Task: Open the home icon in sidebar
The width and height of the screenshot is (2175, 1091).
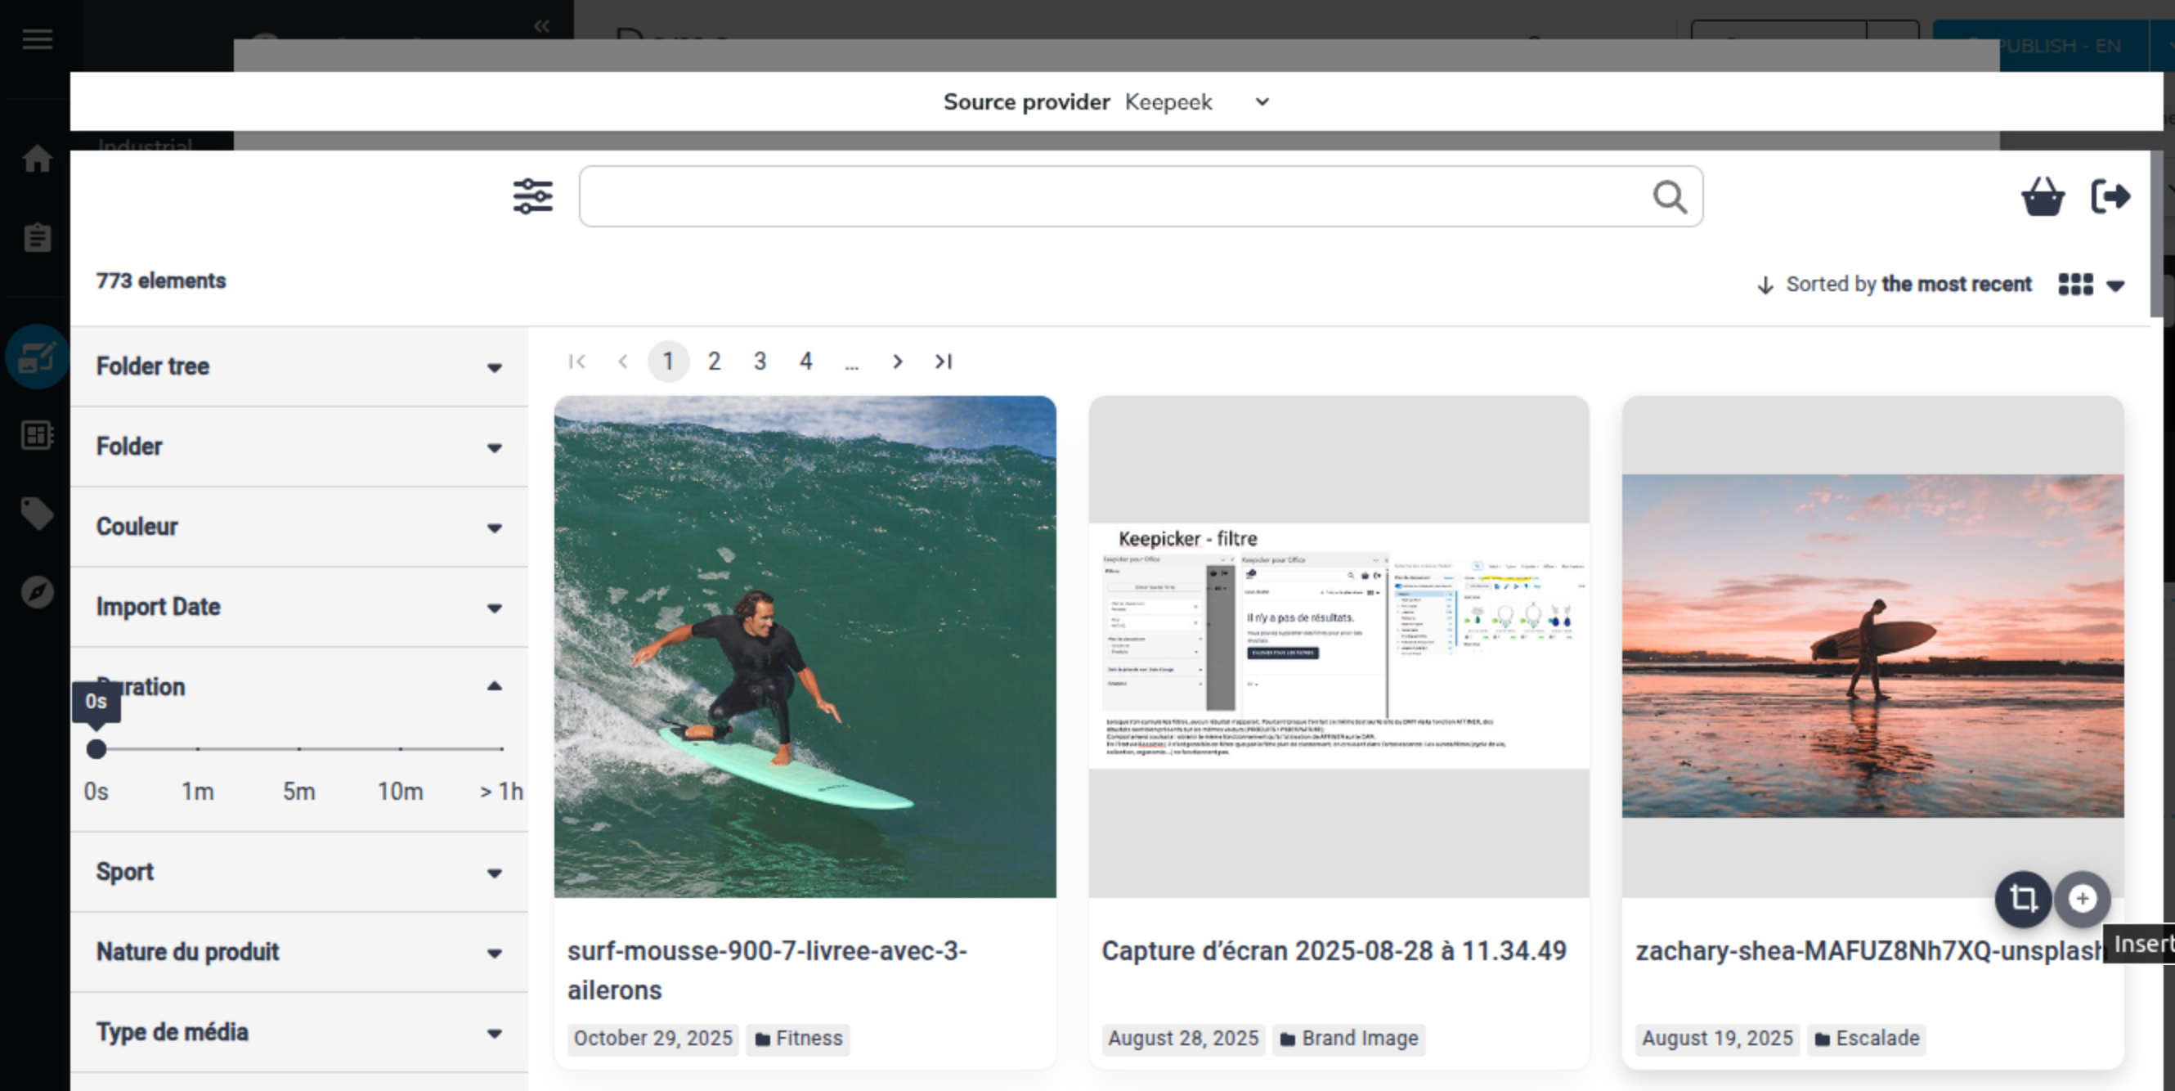Action: point(37,158)
